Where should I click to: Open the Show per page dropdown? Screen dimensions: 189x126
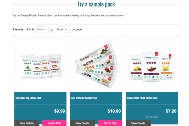pos(67,29)
